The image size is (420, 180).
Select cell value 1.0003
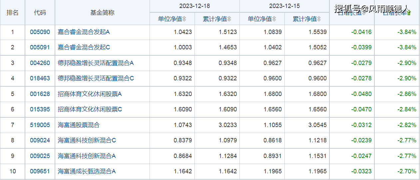[183, 47]
